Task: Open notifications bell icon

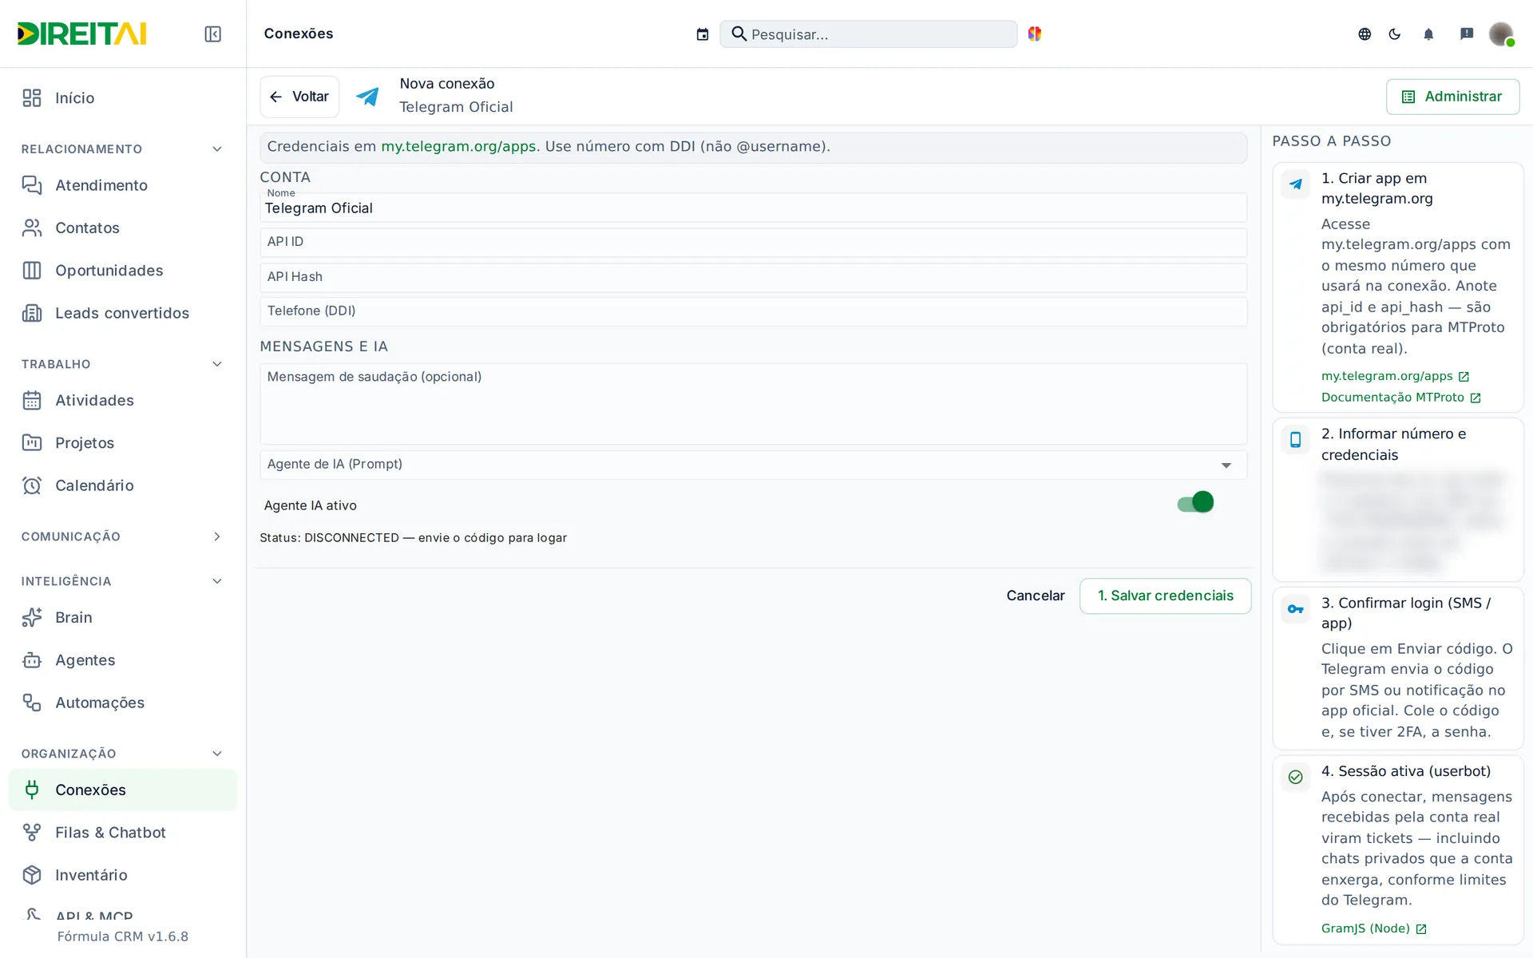Action: (x=1429, y=34)
